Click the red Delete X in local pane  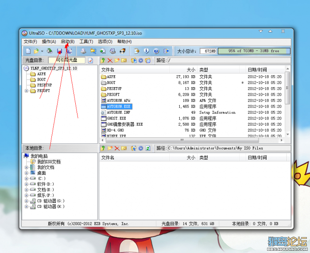pyautogui.click(x=117, y=148)
